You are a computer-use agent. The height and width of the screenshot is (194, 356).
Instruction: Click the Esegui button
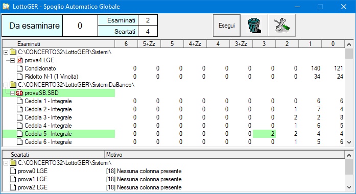pos(227,26)
